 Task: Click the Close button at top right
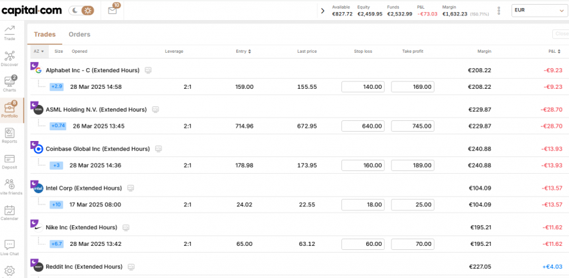pyautogui.click(x=560, y=34)
